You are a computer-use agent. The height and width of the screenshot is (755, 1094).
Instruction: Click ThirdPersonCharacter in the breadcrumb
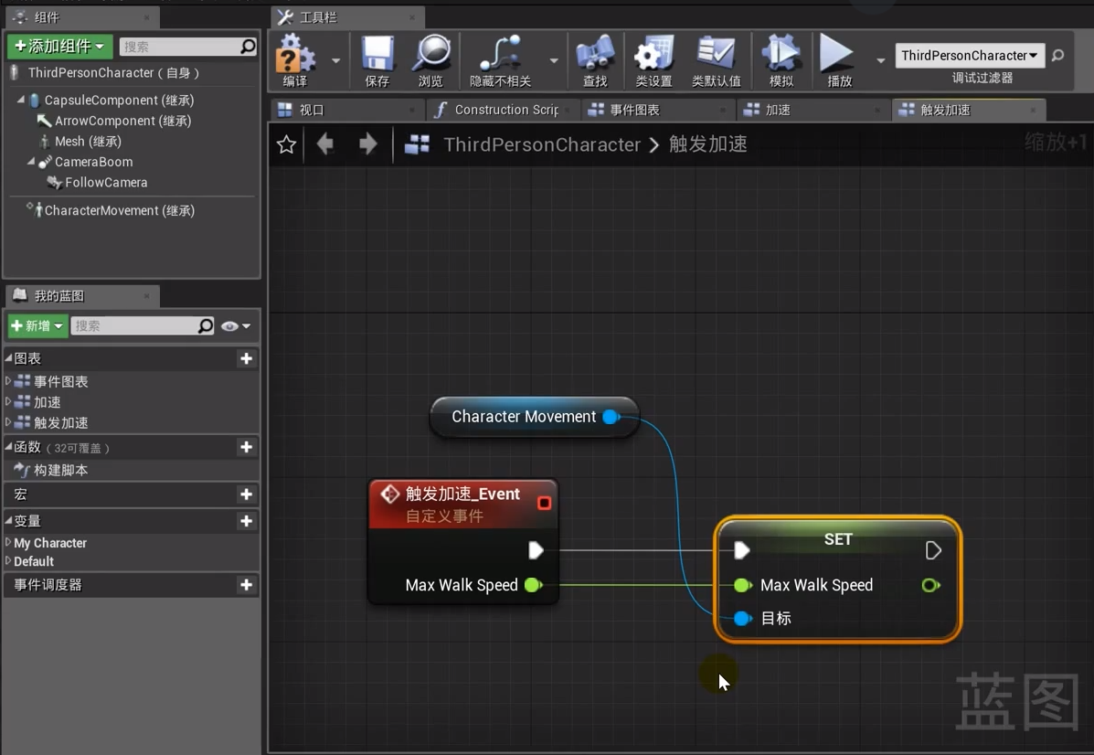click(542, 144)
